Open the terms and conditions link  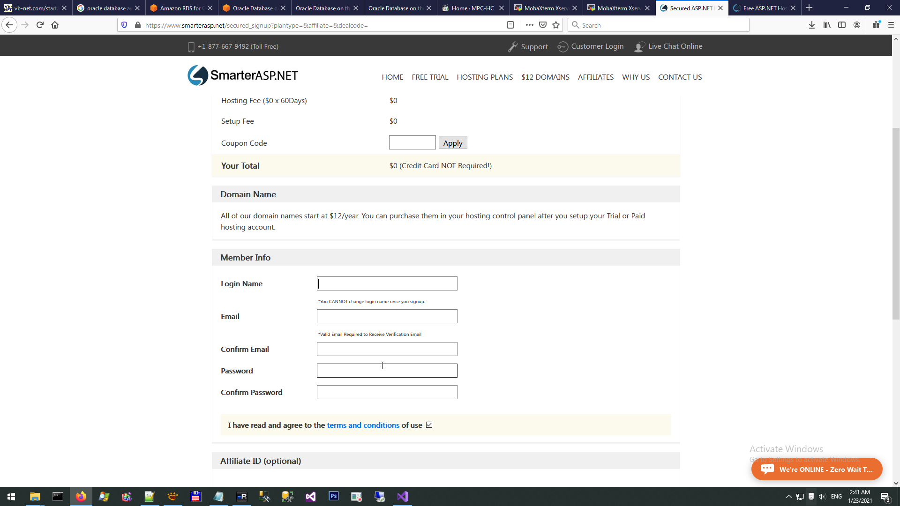click(363, 425)
